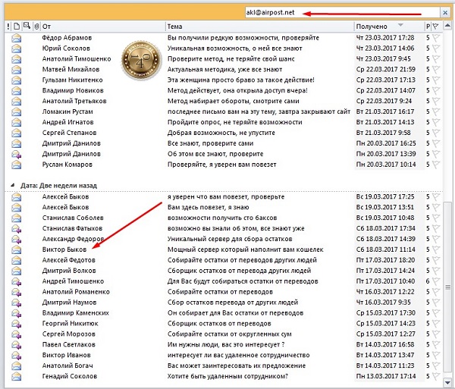455x389 pixels.
Task: Flag the Станислав Соболев message
Action: pos(436,218)
